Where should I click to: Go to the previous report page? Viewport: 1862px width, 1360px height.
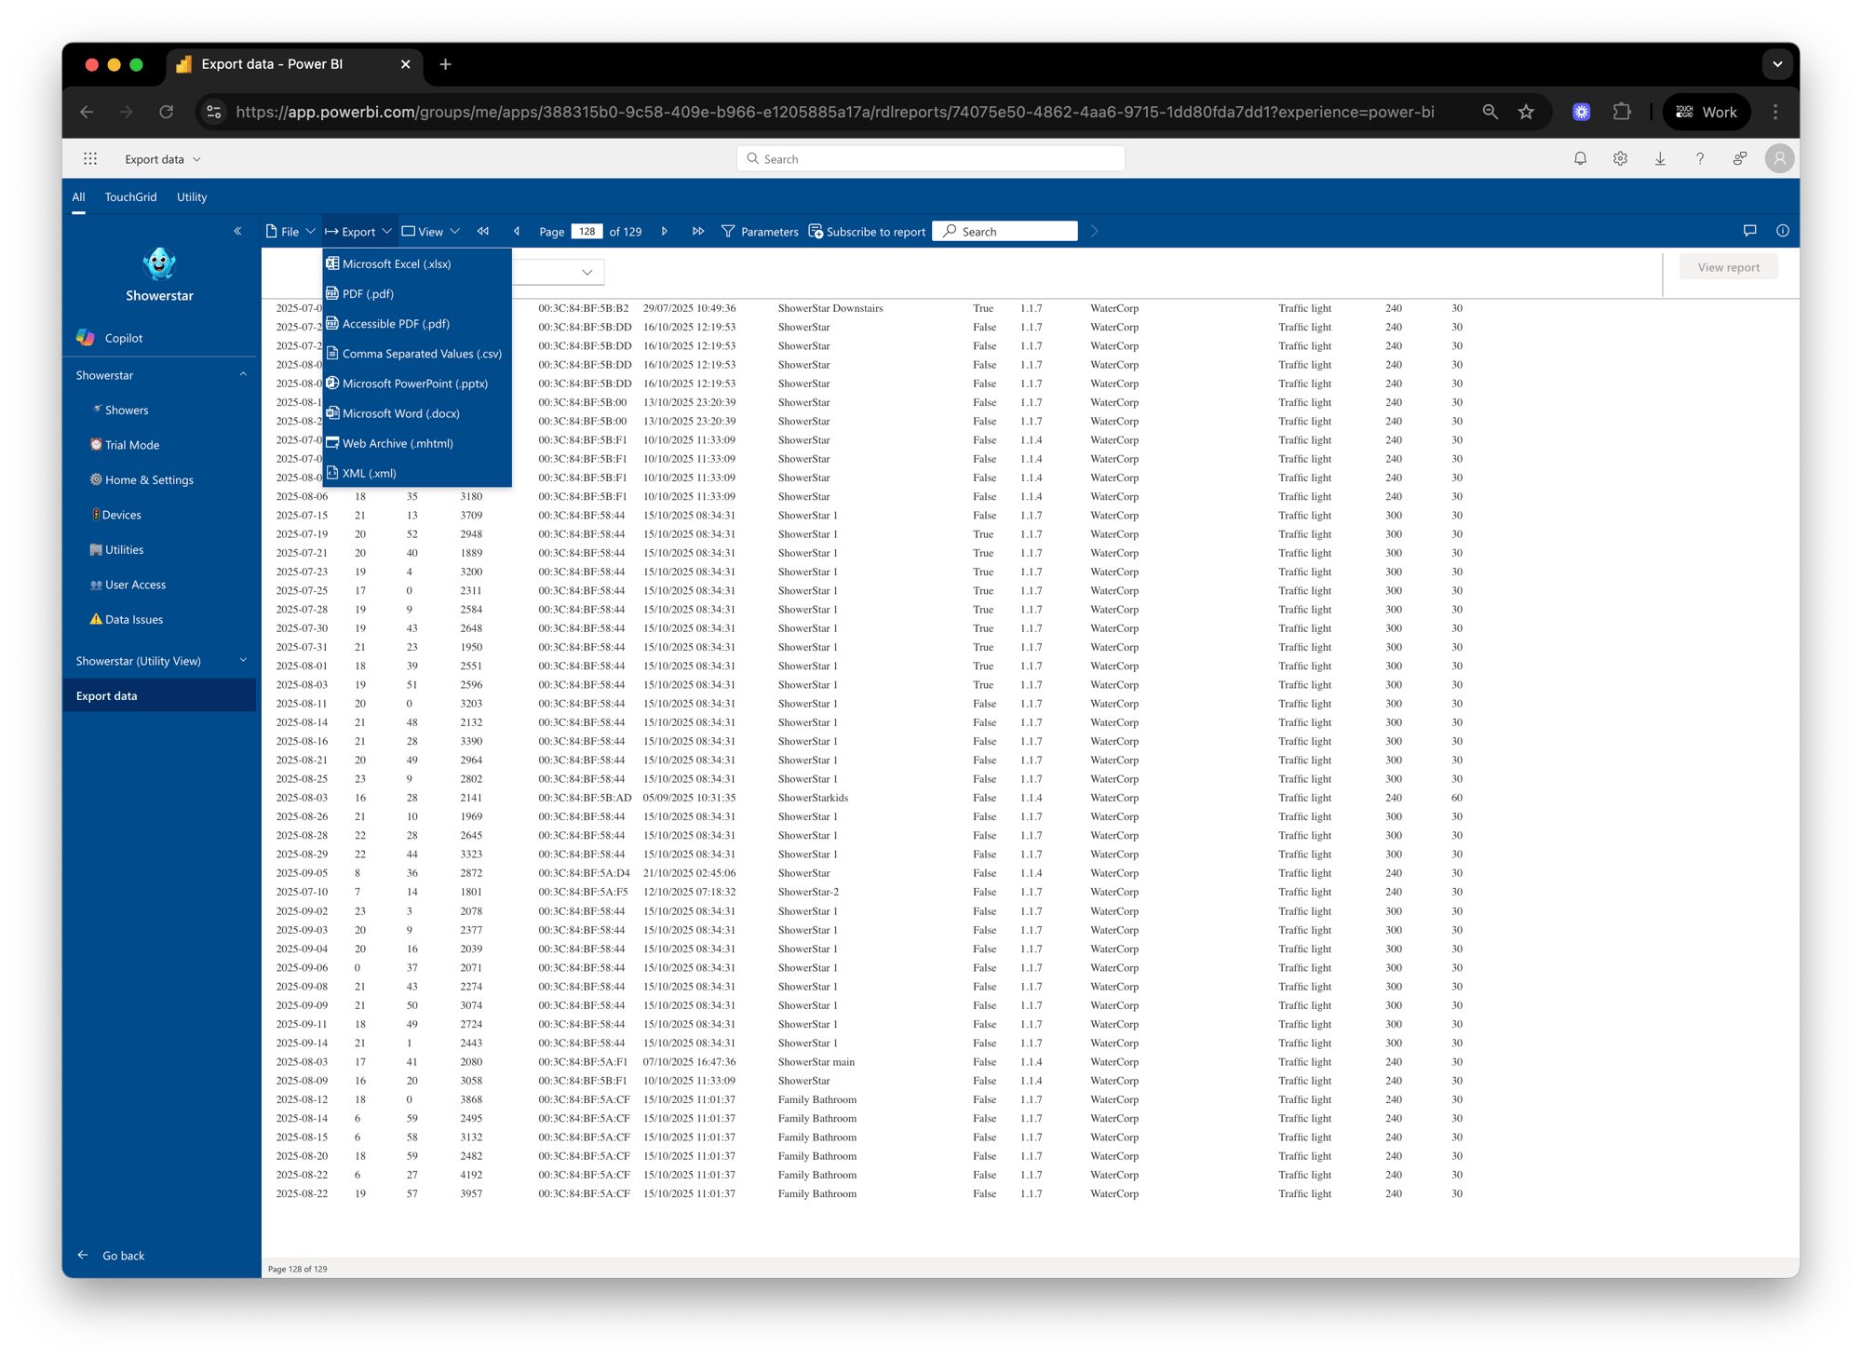[x=517, y=231]
